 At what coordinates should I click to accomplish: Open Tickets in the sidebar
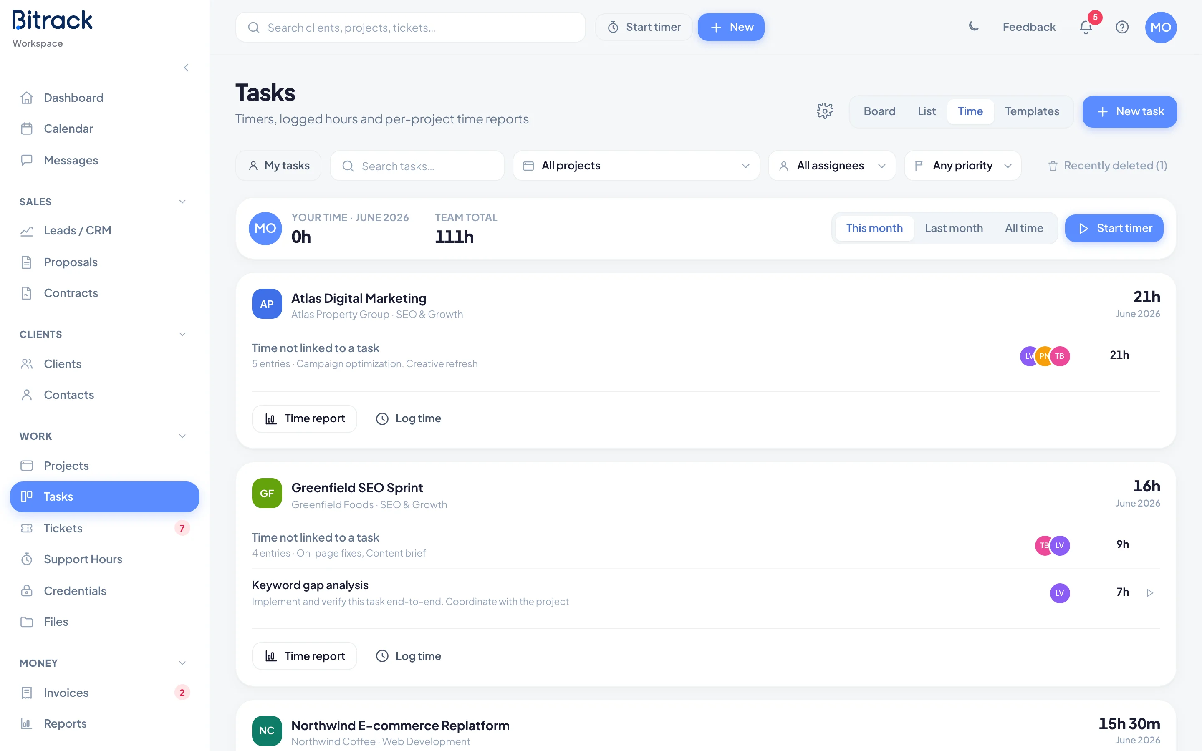105,528
